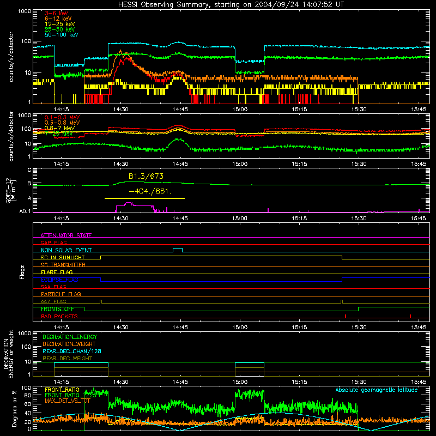The height and width of the screenshot is (436, 436).
Task: Select the REAR_DEC_WEIGHT legend label
Action: tap(67, 359)
